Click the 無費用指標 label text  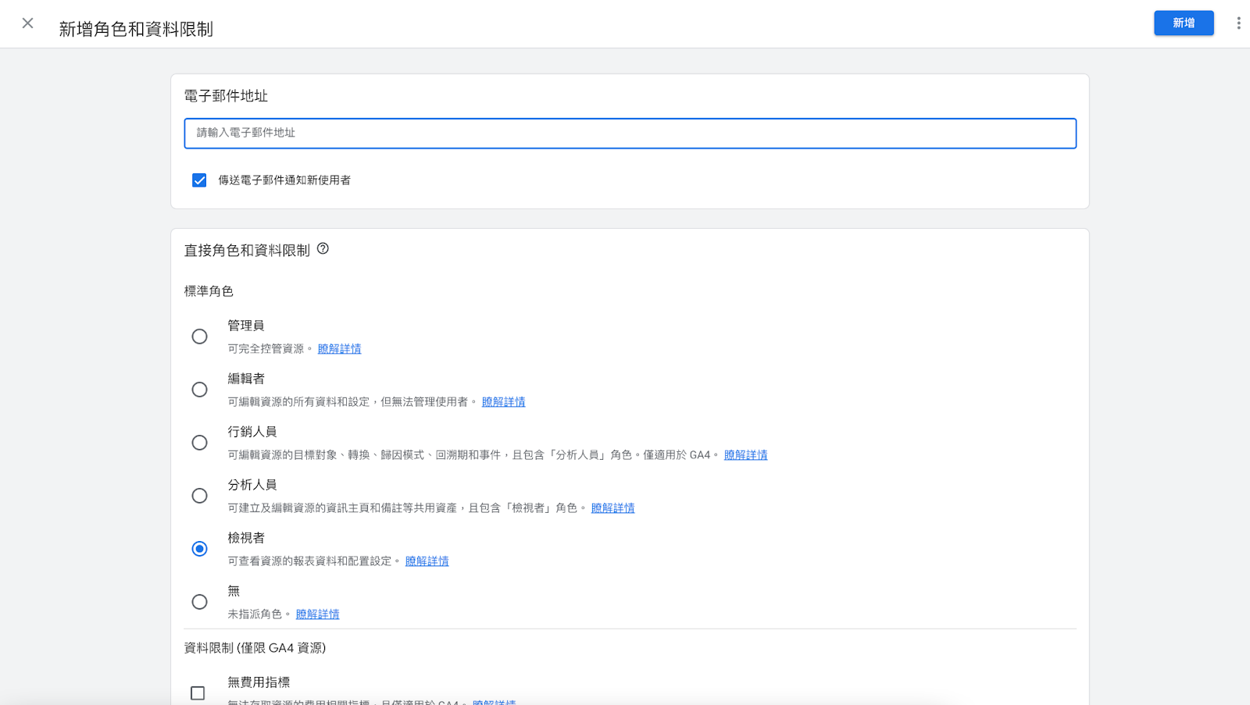259,682
